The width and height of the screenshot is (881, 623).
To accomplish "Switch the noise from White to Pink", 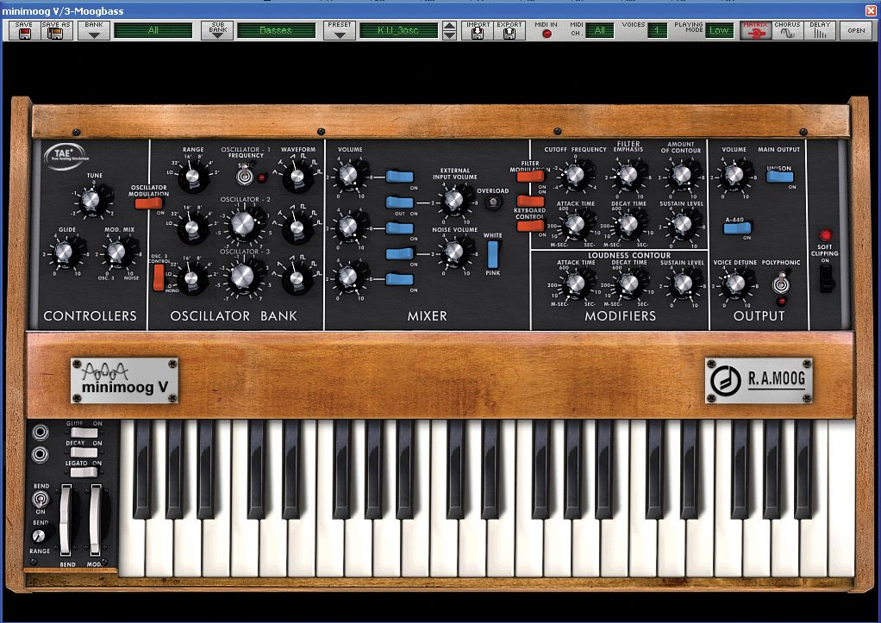I will click(492, 252).
